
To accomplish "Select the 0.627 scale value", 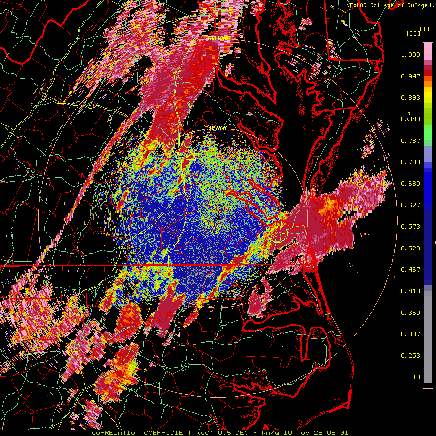I will point(410,205).
